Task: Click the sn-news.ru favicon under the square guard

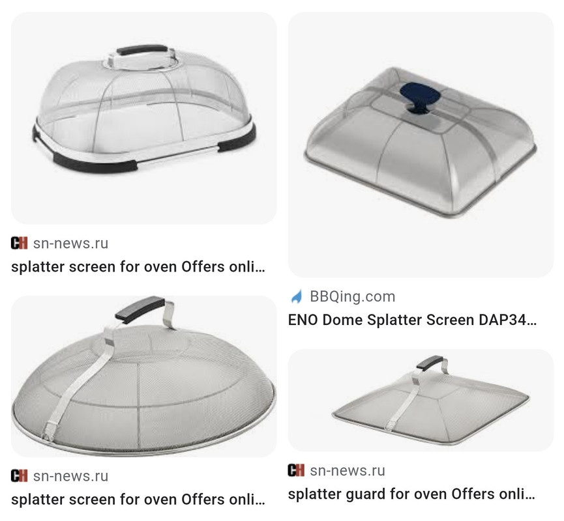Action: (296, 470)
